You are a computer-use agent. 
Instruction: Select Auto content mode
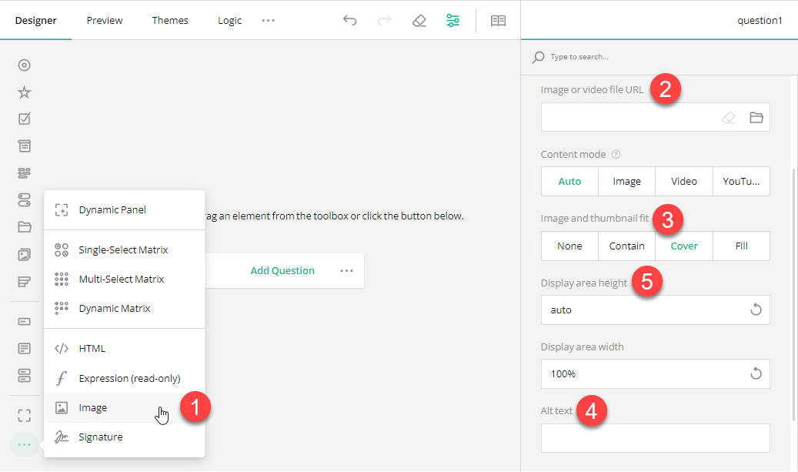(x=569, y=181)
